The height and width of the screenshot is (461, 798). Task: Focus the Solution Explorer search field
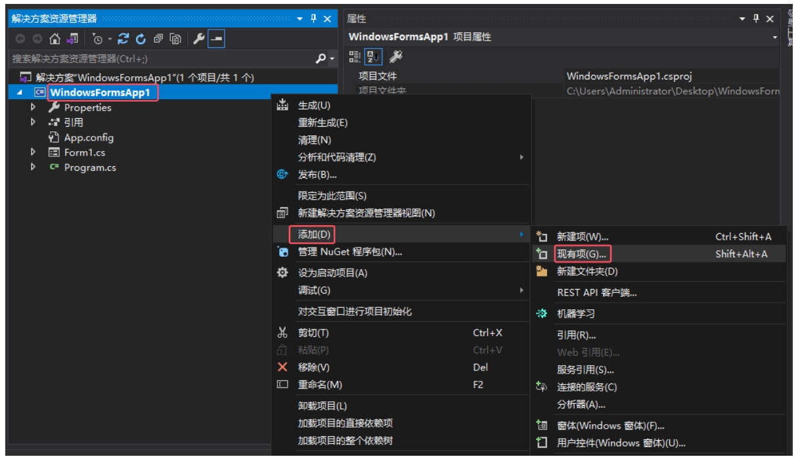click(x=162, y=59)
